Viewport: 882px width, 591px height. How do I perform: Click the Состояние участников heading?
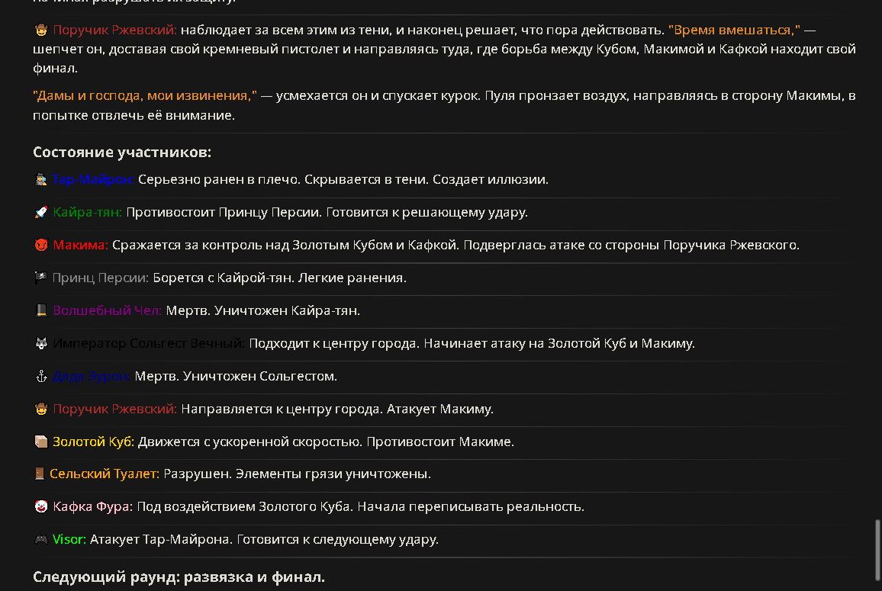pyautogui.click(x=122, y=153)
